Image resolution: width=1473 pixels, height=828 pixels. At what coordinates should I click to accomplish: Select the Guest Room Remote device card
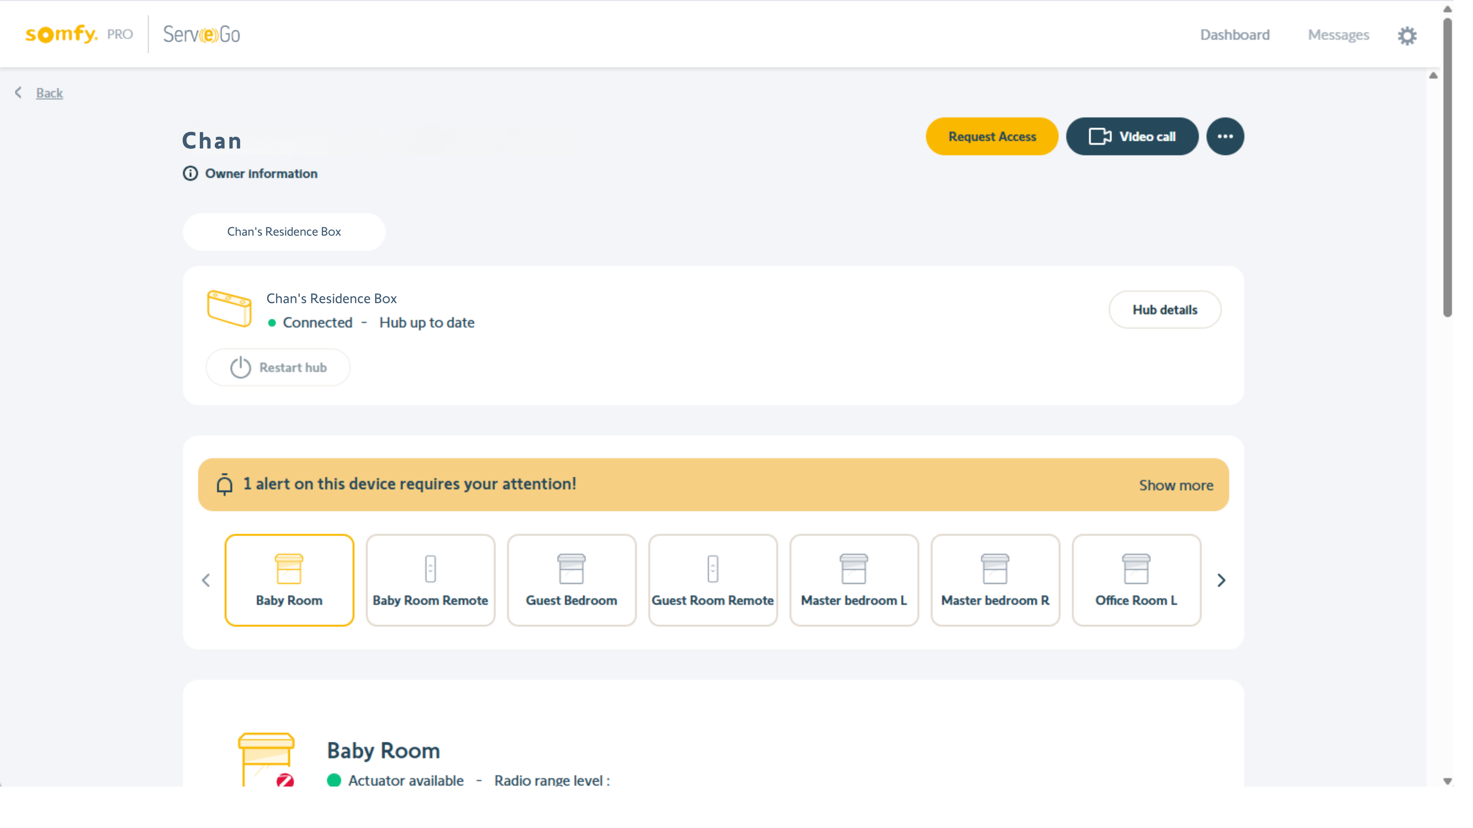pos(713,580)
